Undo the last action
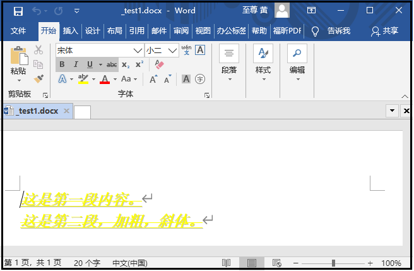 click(37, 11)
